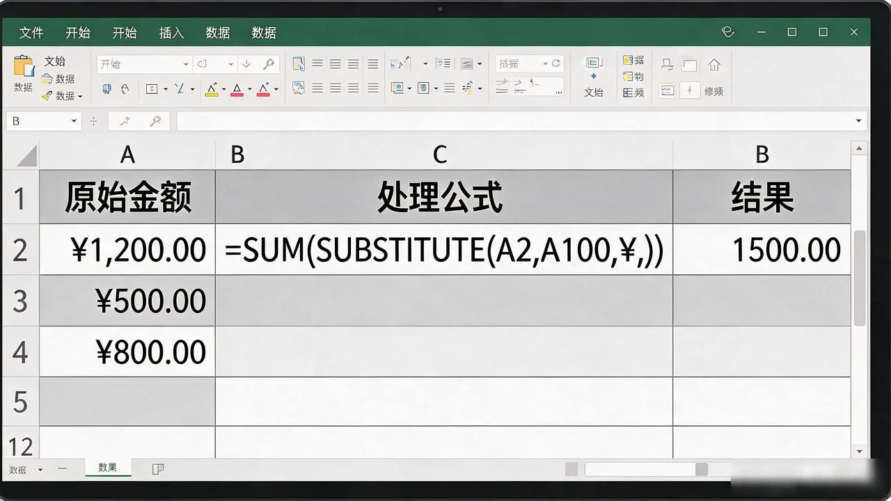The width and height of the screenshot is (891, 501).
Task: Click the smiley feedback icon in title bar
Action: click(728, 32)
